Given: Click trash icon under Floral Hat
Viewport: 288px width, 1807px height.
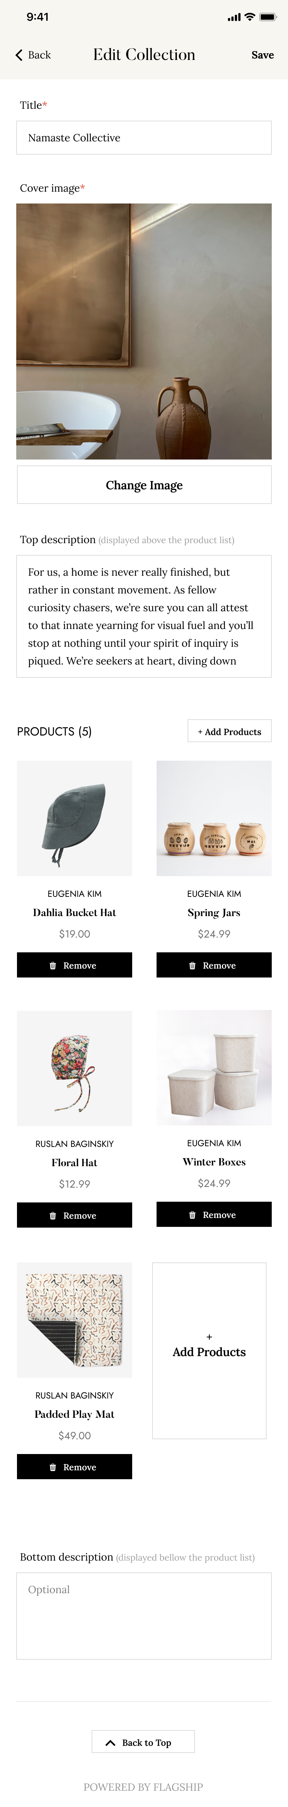Looking at the screenshot, I should pos(52,1216).
